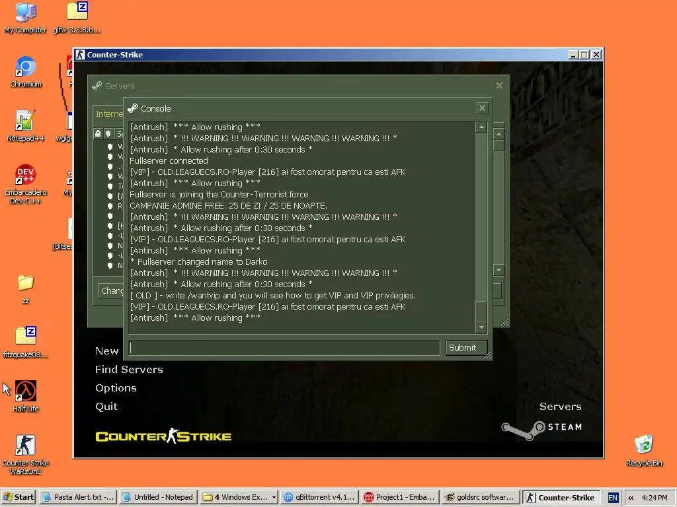
Task: Click the console scrollbar down arrow
Action: tap(481, 327)
